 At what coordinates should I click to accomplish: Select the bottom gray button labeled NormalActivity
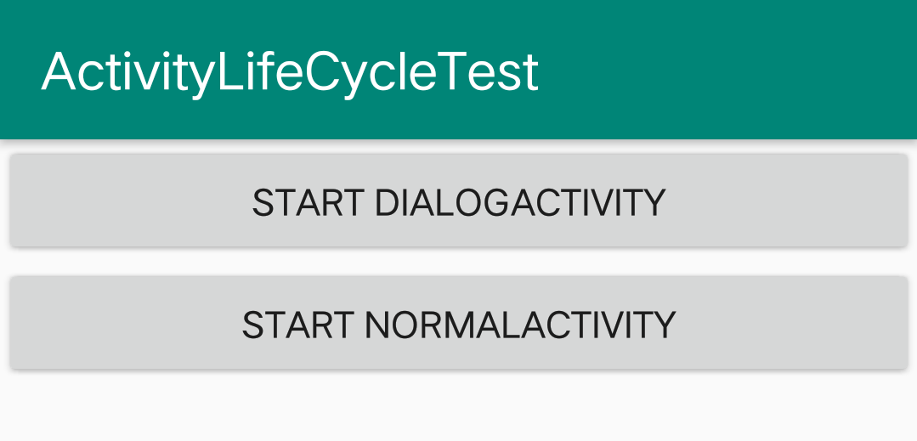point(458,324)
